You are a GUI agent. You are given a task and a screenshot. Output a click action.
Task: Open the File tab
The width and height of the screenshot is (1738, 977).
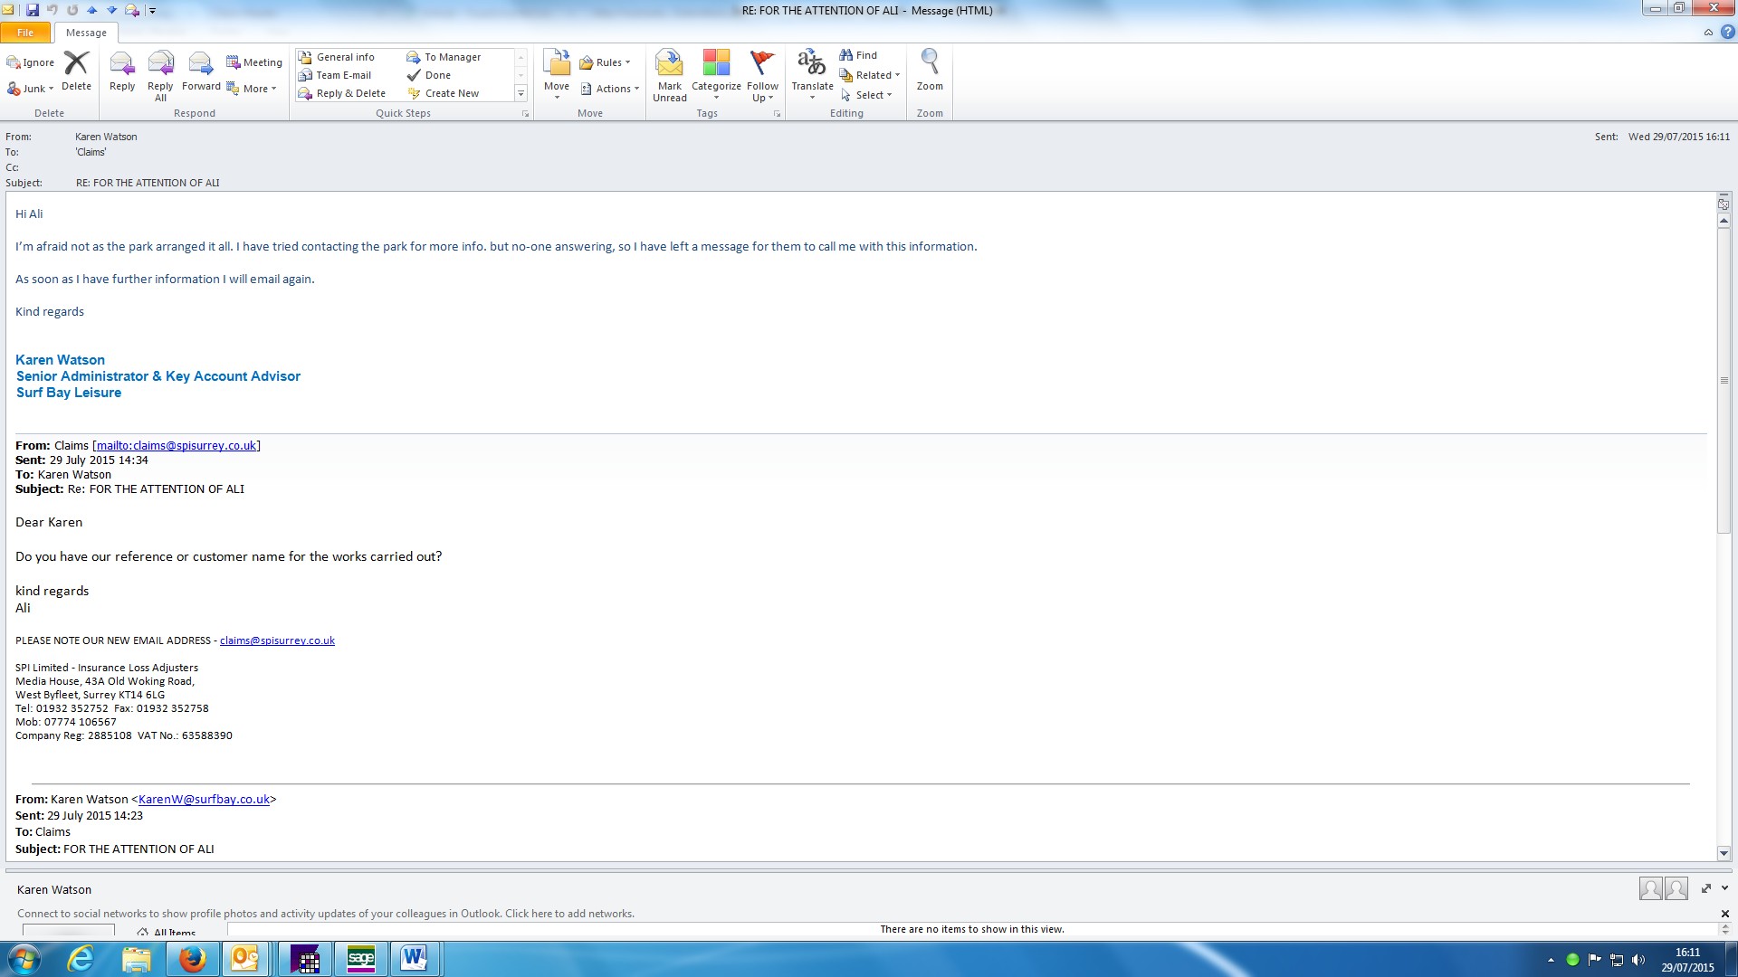point(25,33)
